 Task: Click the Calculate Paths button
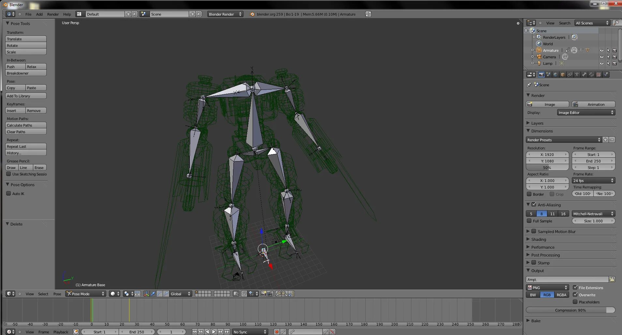tap(26, 125)
